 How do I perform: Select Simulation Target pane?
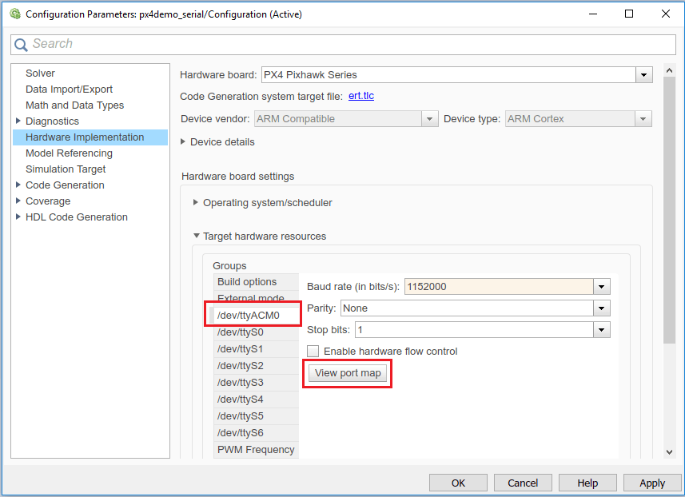click(66, 169)
